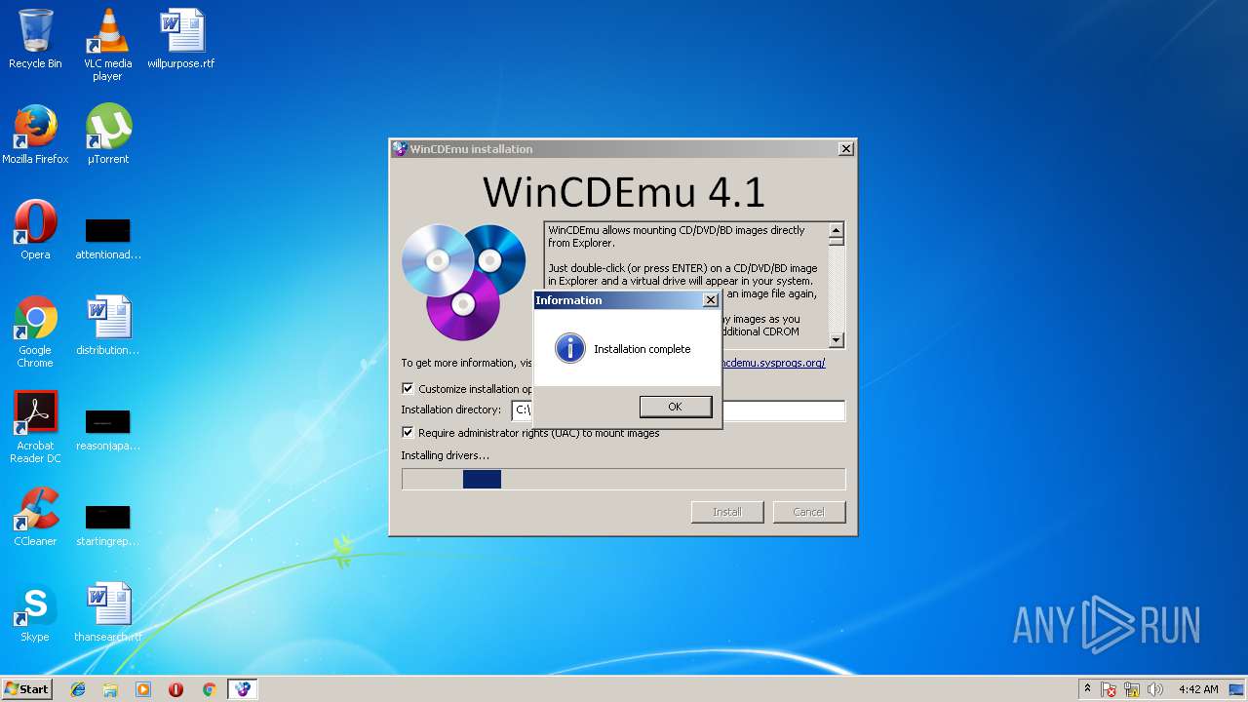Viewport: 1248px width, 702px height.
Task: Open Acrobat Reader DC shortcut
Action: click(35, 427)
